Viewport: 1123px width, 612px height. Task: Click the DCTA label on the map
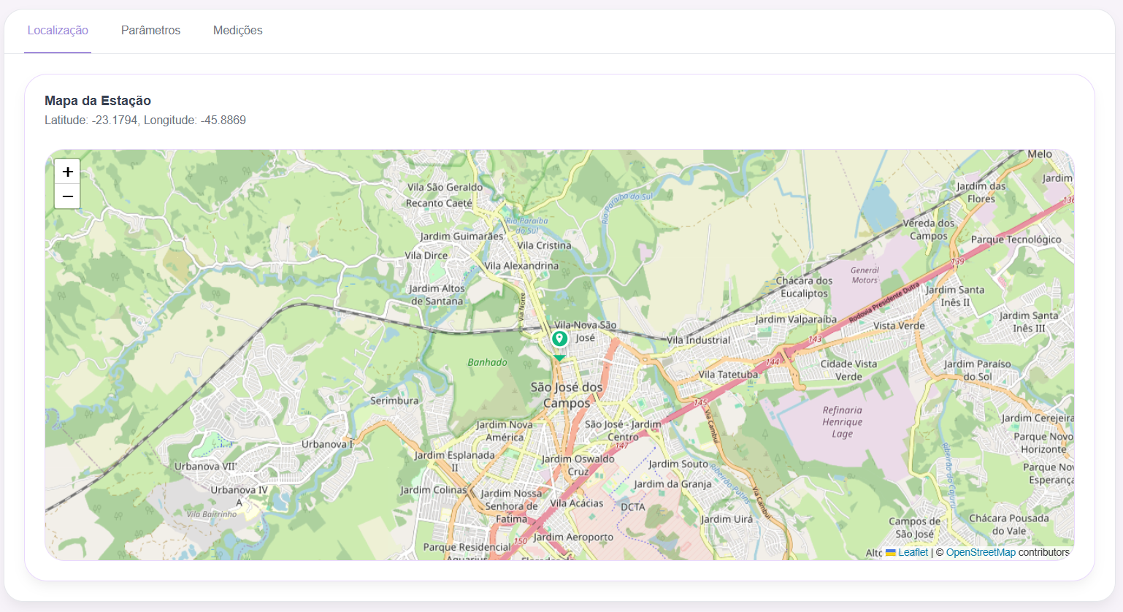(633, 507)
